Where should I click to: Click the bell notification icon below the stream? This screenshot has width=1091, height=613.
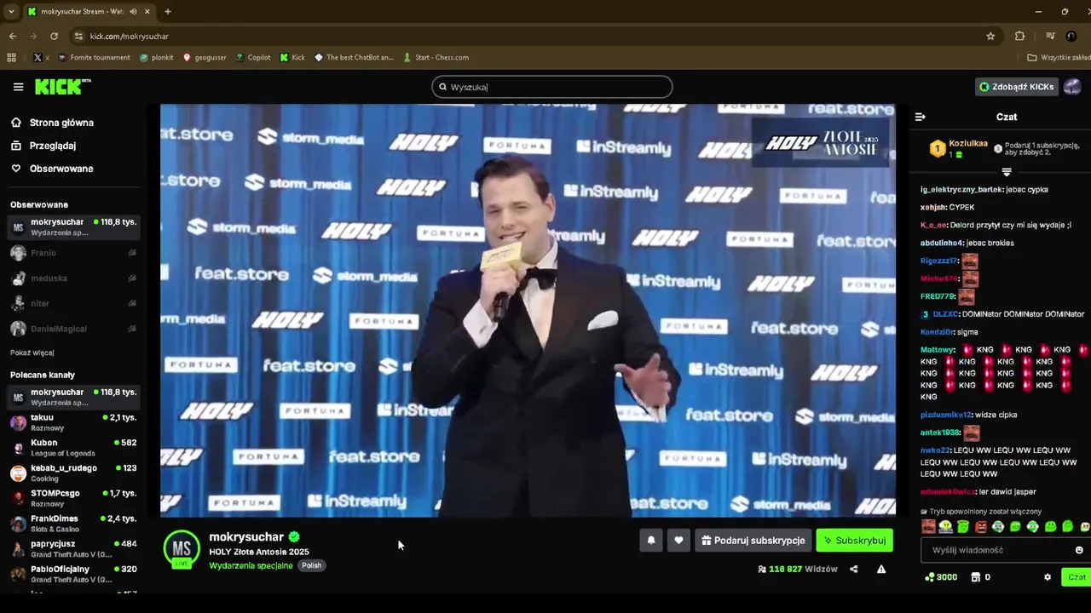pos(651,541)
